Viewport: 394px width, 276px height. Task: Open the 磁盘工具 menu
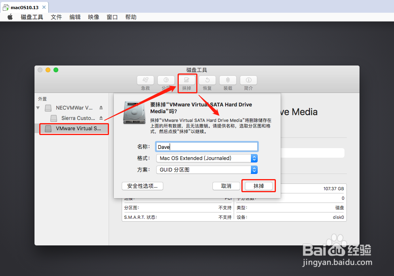coord(32,17)
